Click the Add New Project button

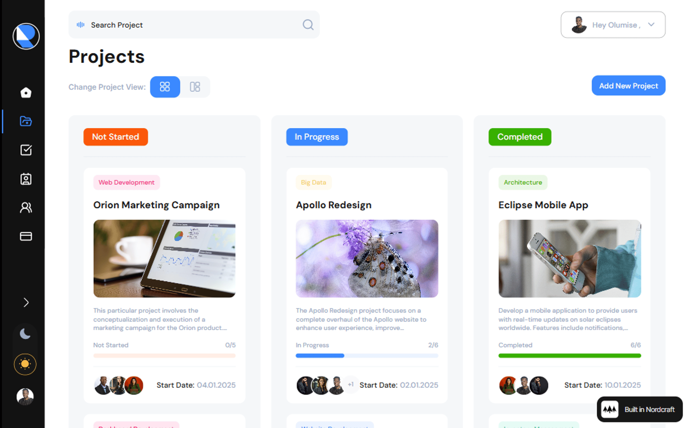tap(629, 85)
